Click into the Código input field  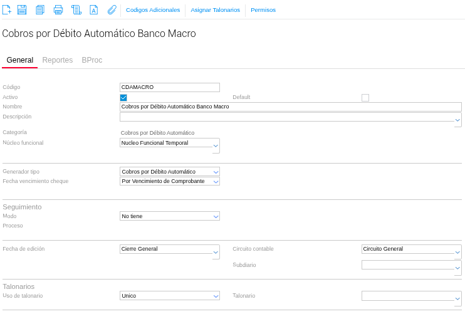point(169,87)
